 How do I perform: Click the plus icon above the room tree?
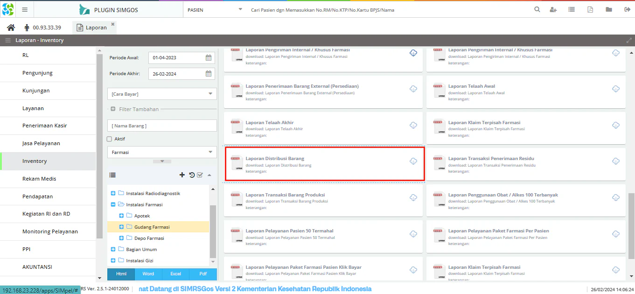pos(182,175)
